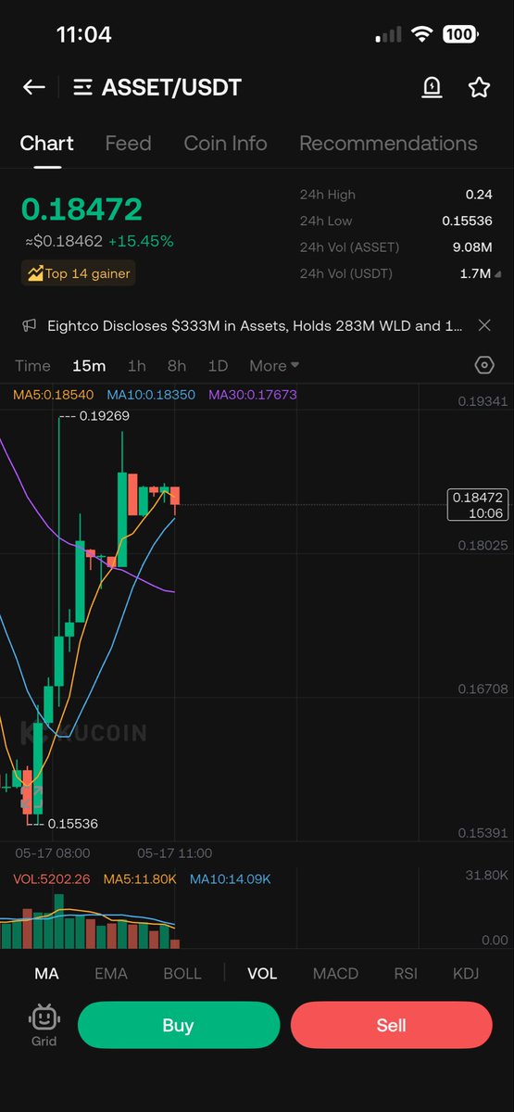Tap the 24h Low value 0.15536
The width and height of the screenshot is (514, 1112).
466,221
